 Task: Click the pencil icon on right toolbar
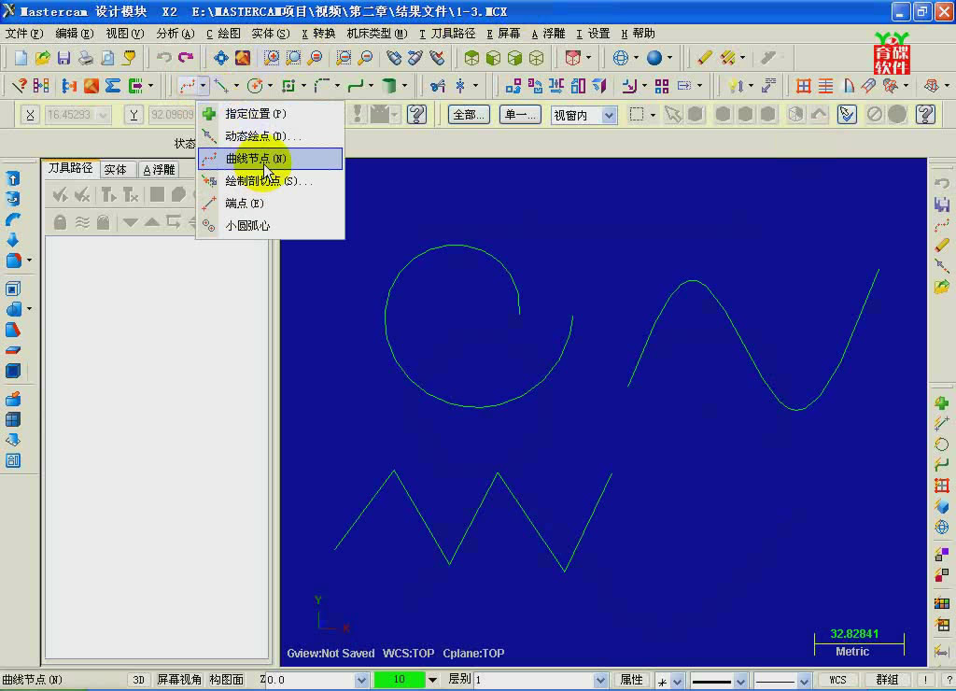pyautogui.click(x=942, y=246)
